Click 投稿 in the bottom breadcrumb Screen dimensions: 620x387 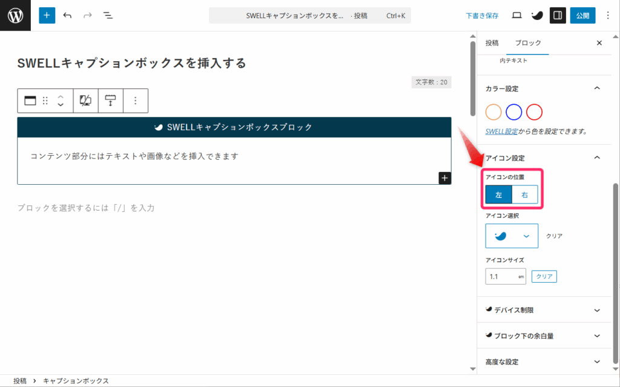(20, 381)
